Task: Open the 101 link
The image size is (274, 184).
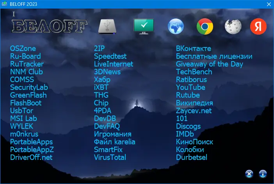Action: (x=182, y=119)
